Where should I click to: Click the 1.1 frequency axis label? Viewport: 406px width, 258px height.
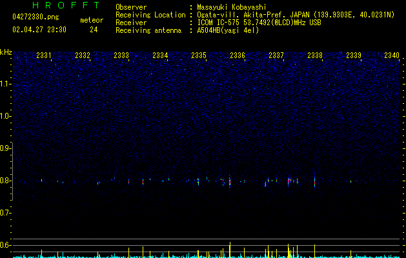(6, 84)
